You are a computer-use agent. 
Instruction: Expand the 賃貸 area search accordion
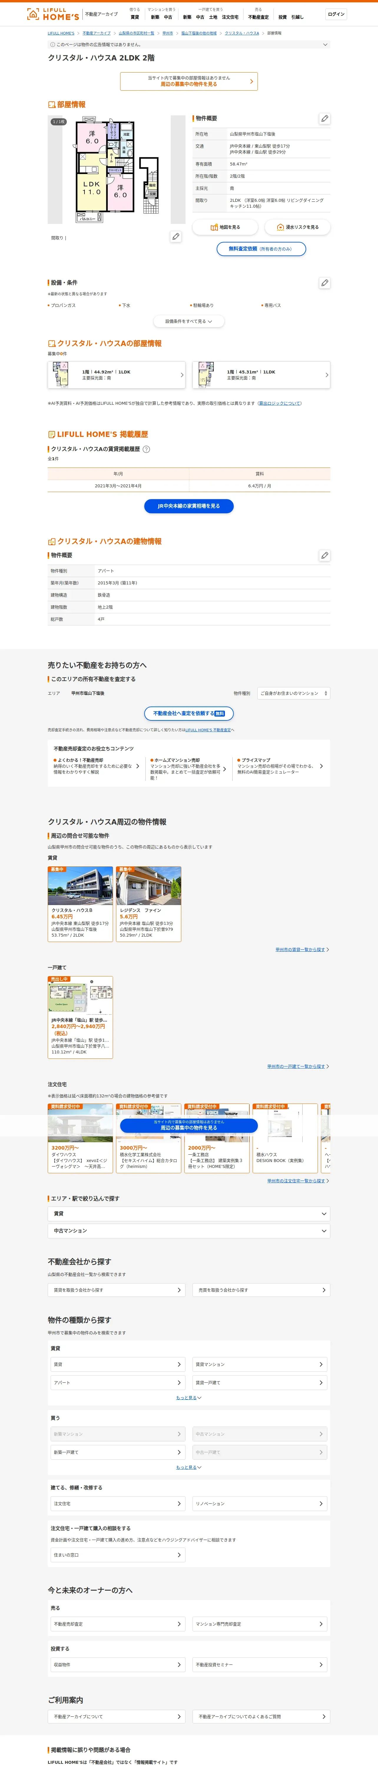pyautogui.click(x=189, y=1214)
